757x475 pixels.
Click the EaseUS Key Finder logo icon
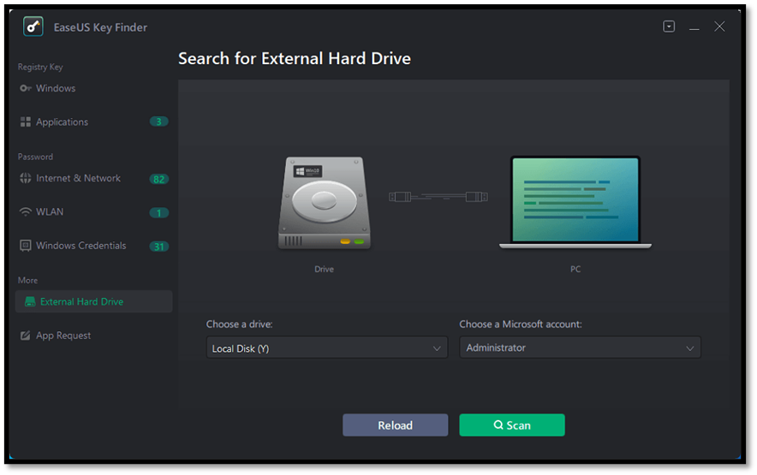click(x=33, y=27)
